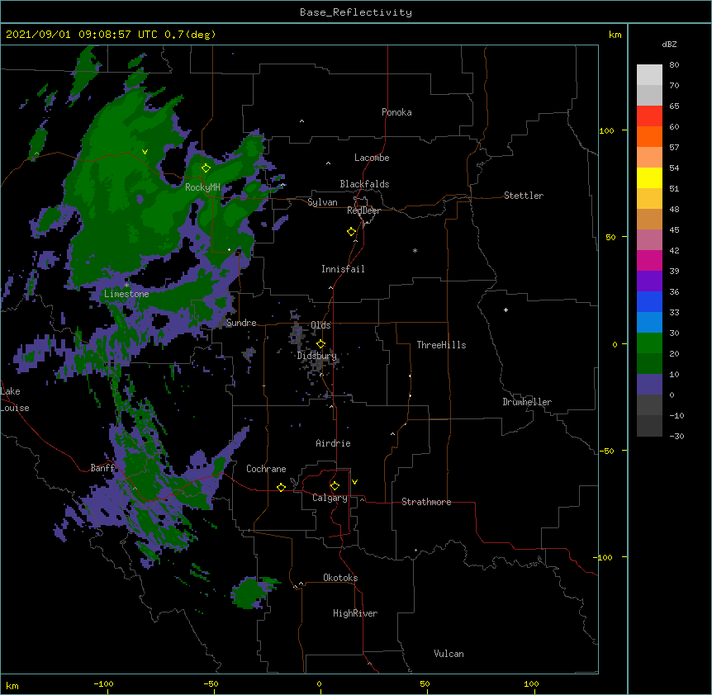
Task: Select the Lacombe label on the map
Action: click(x=372, y=158)
